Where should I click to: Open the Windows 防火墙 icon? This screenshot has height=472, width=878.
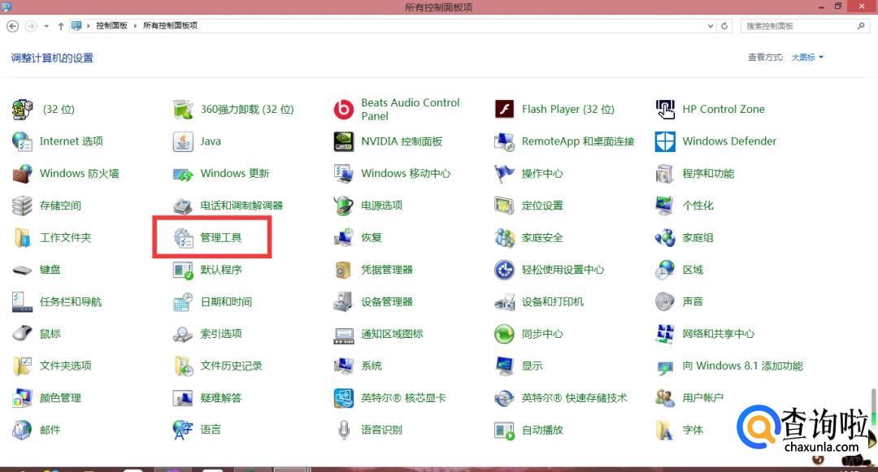pyautogui.click(x=22, y=173)
